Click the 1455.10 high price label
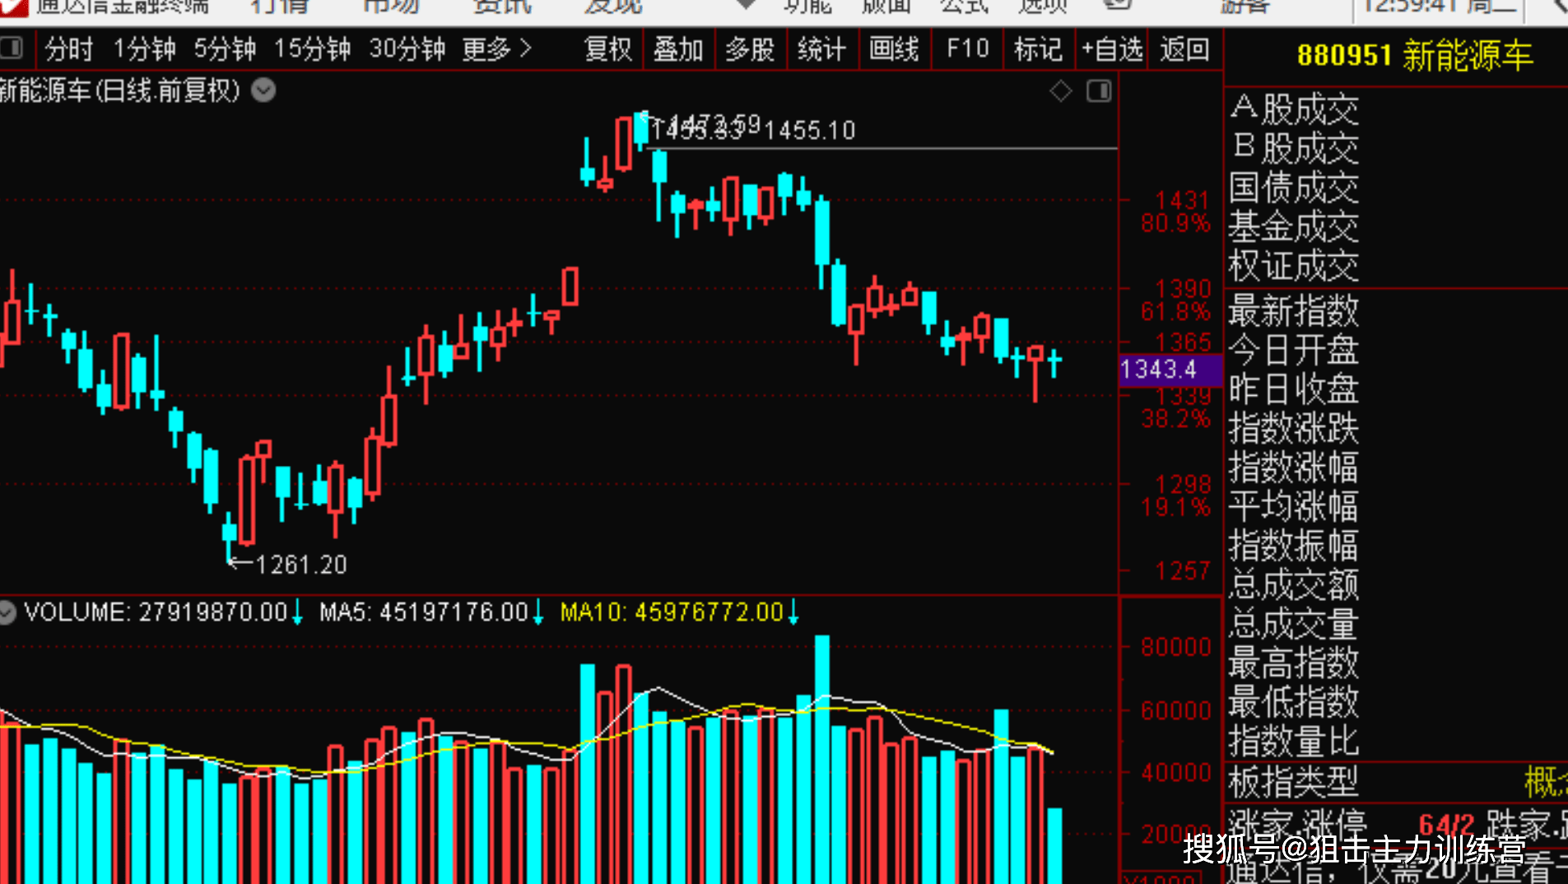The height and width of the screenshot is (884, 1568). pyautogui.click(x=810, y=130)
